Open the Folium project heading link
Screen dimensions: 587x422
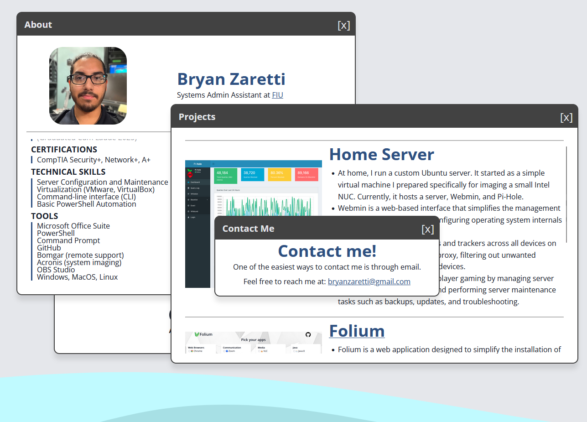point(357,330)
